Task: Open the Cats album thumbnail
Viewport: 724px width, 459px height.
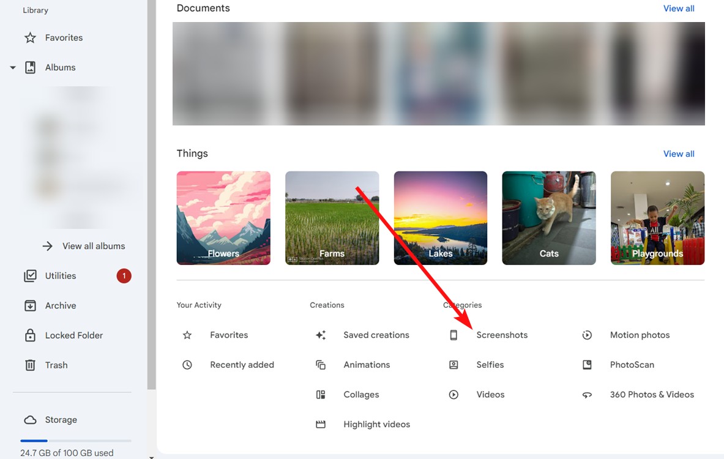Action: click(548, 218)
